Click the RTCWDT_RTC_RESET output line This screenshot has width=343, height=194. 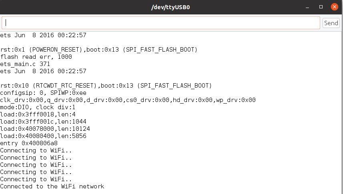click(106, 86)
